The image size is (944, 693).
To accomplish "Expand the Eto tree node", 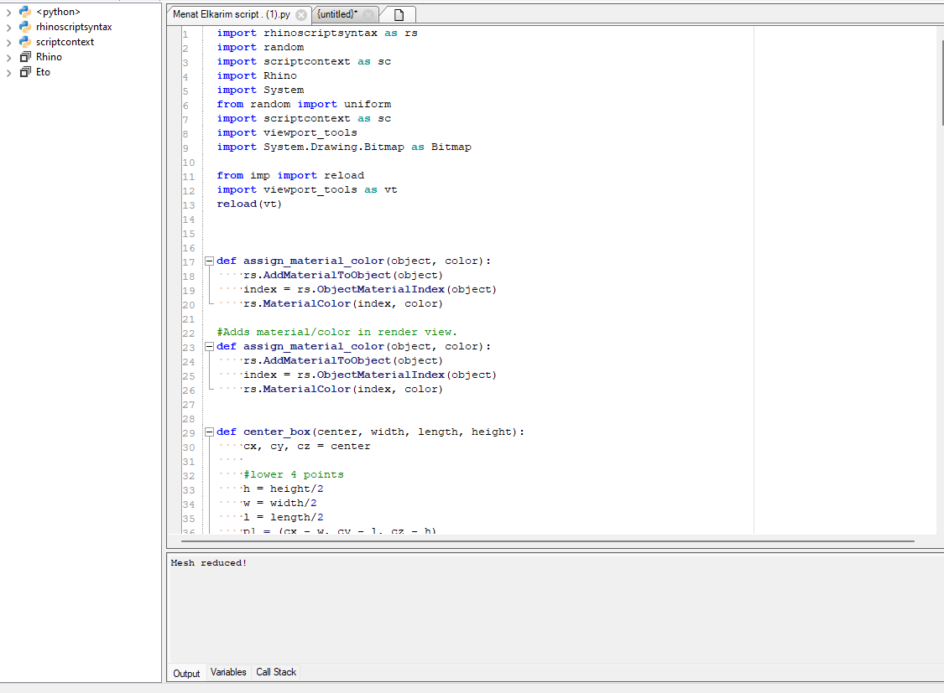I will click(x=8, y=72).
